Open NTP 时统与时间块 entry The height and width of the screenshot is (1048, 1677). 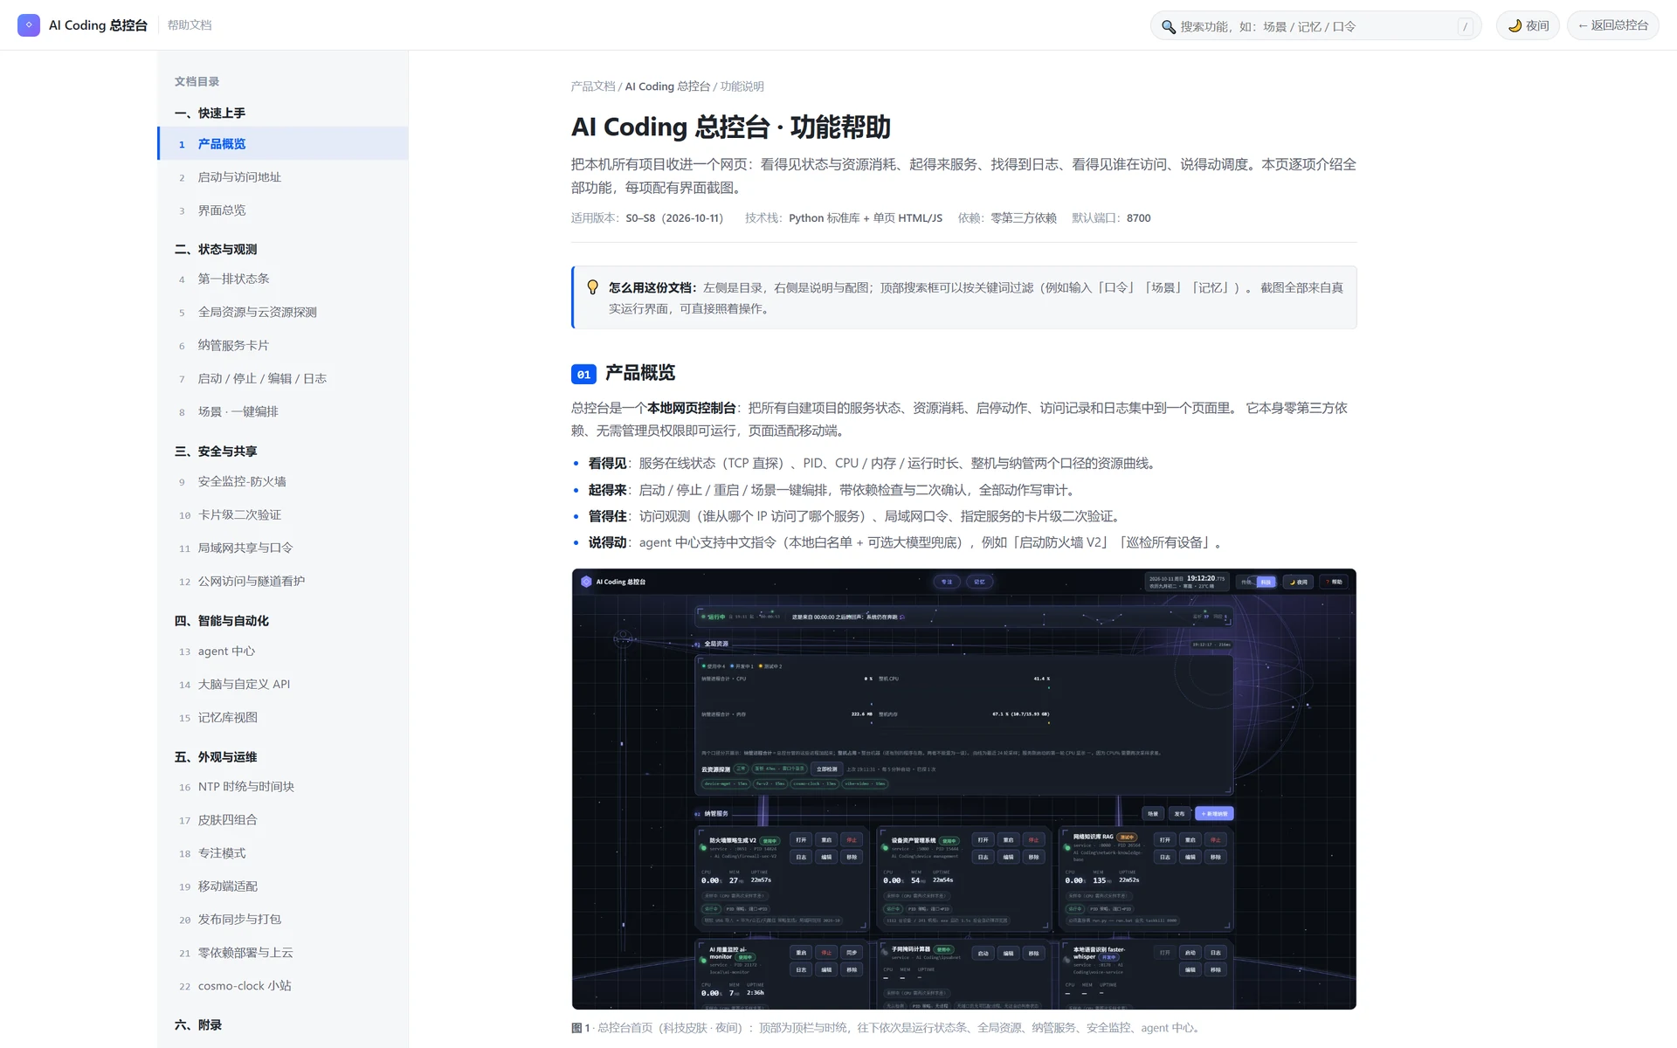[x=283, y=787]
